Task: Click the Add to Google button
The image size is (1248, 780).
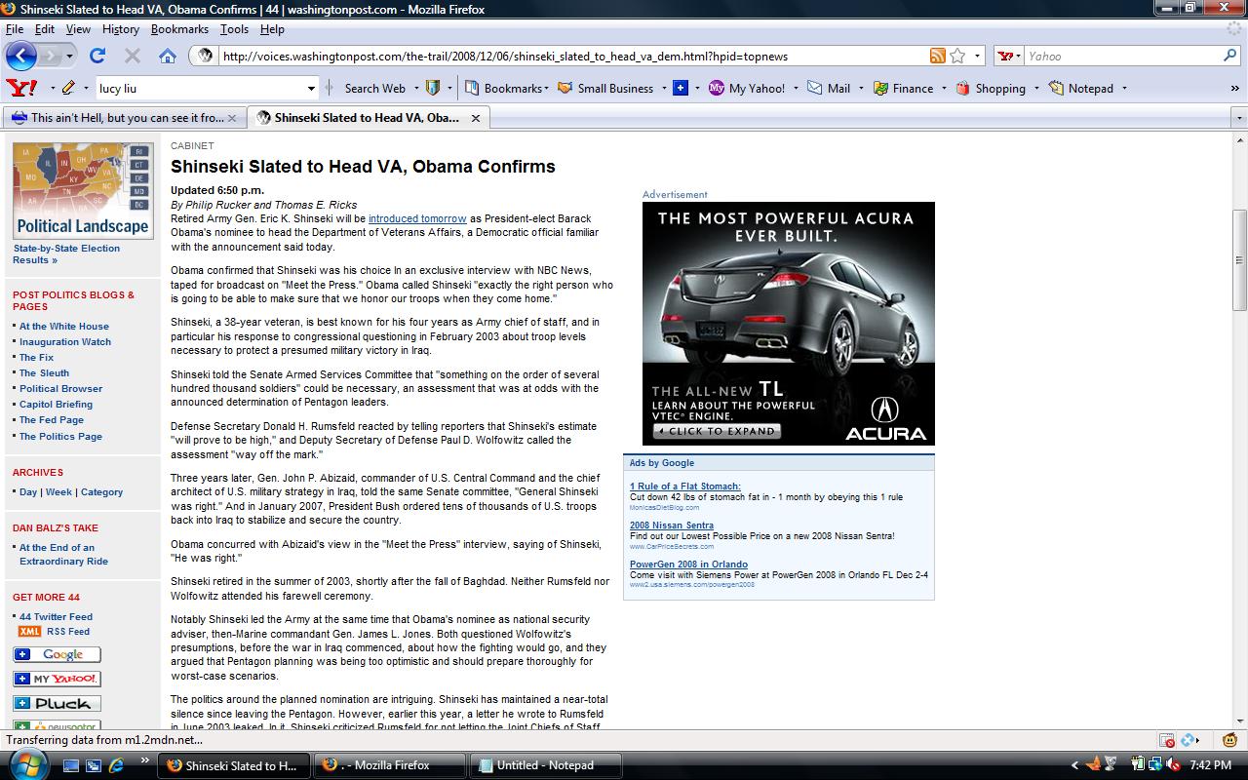Action: [57, 654]
